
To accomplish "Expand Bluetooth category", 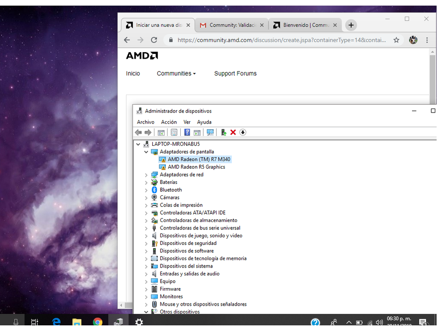I will (x=146, y=190).
